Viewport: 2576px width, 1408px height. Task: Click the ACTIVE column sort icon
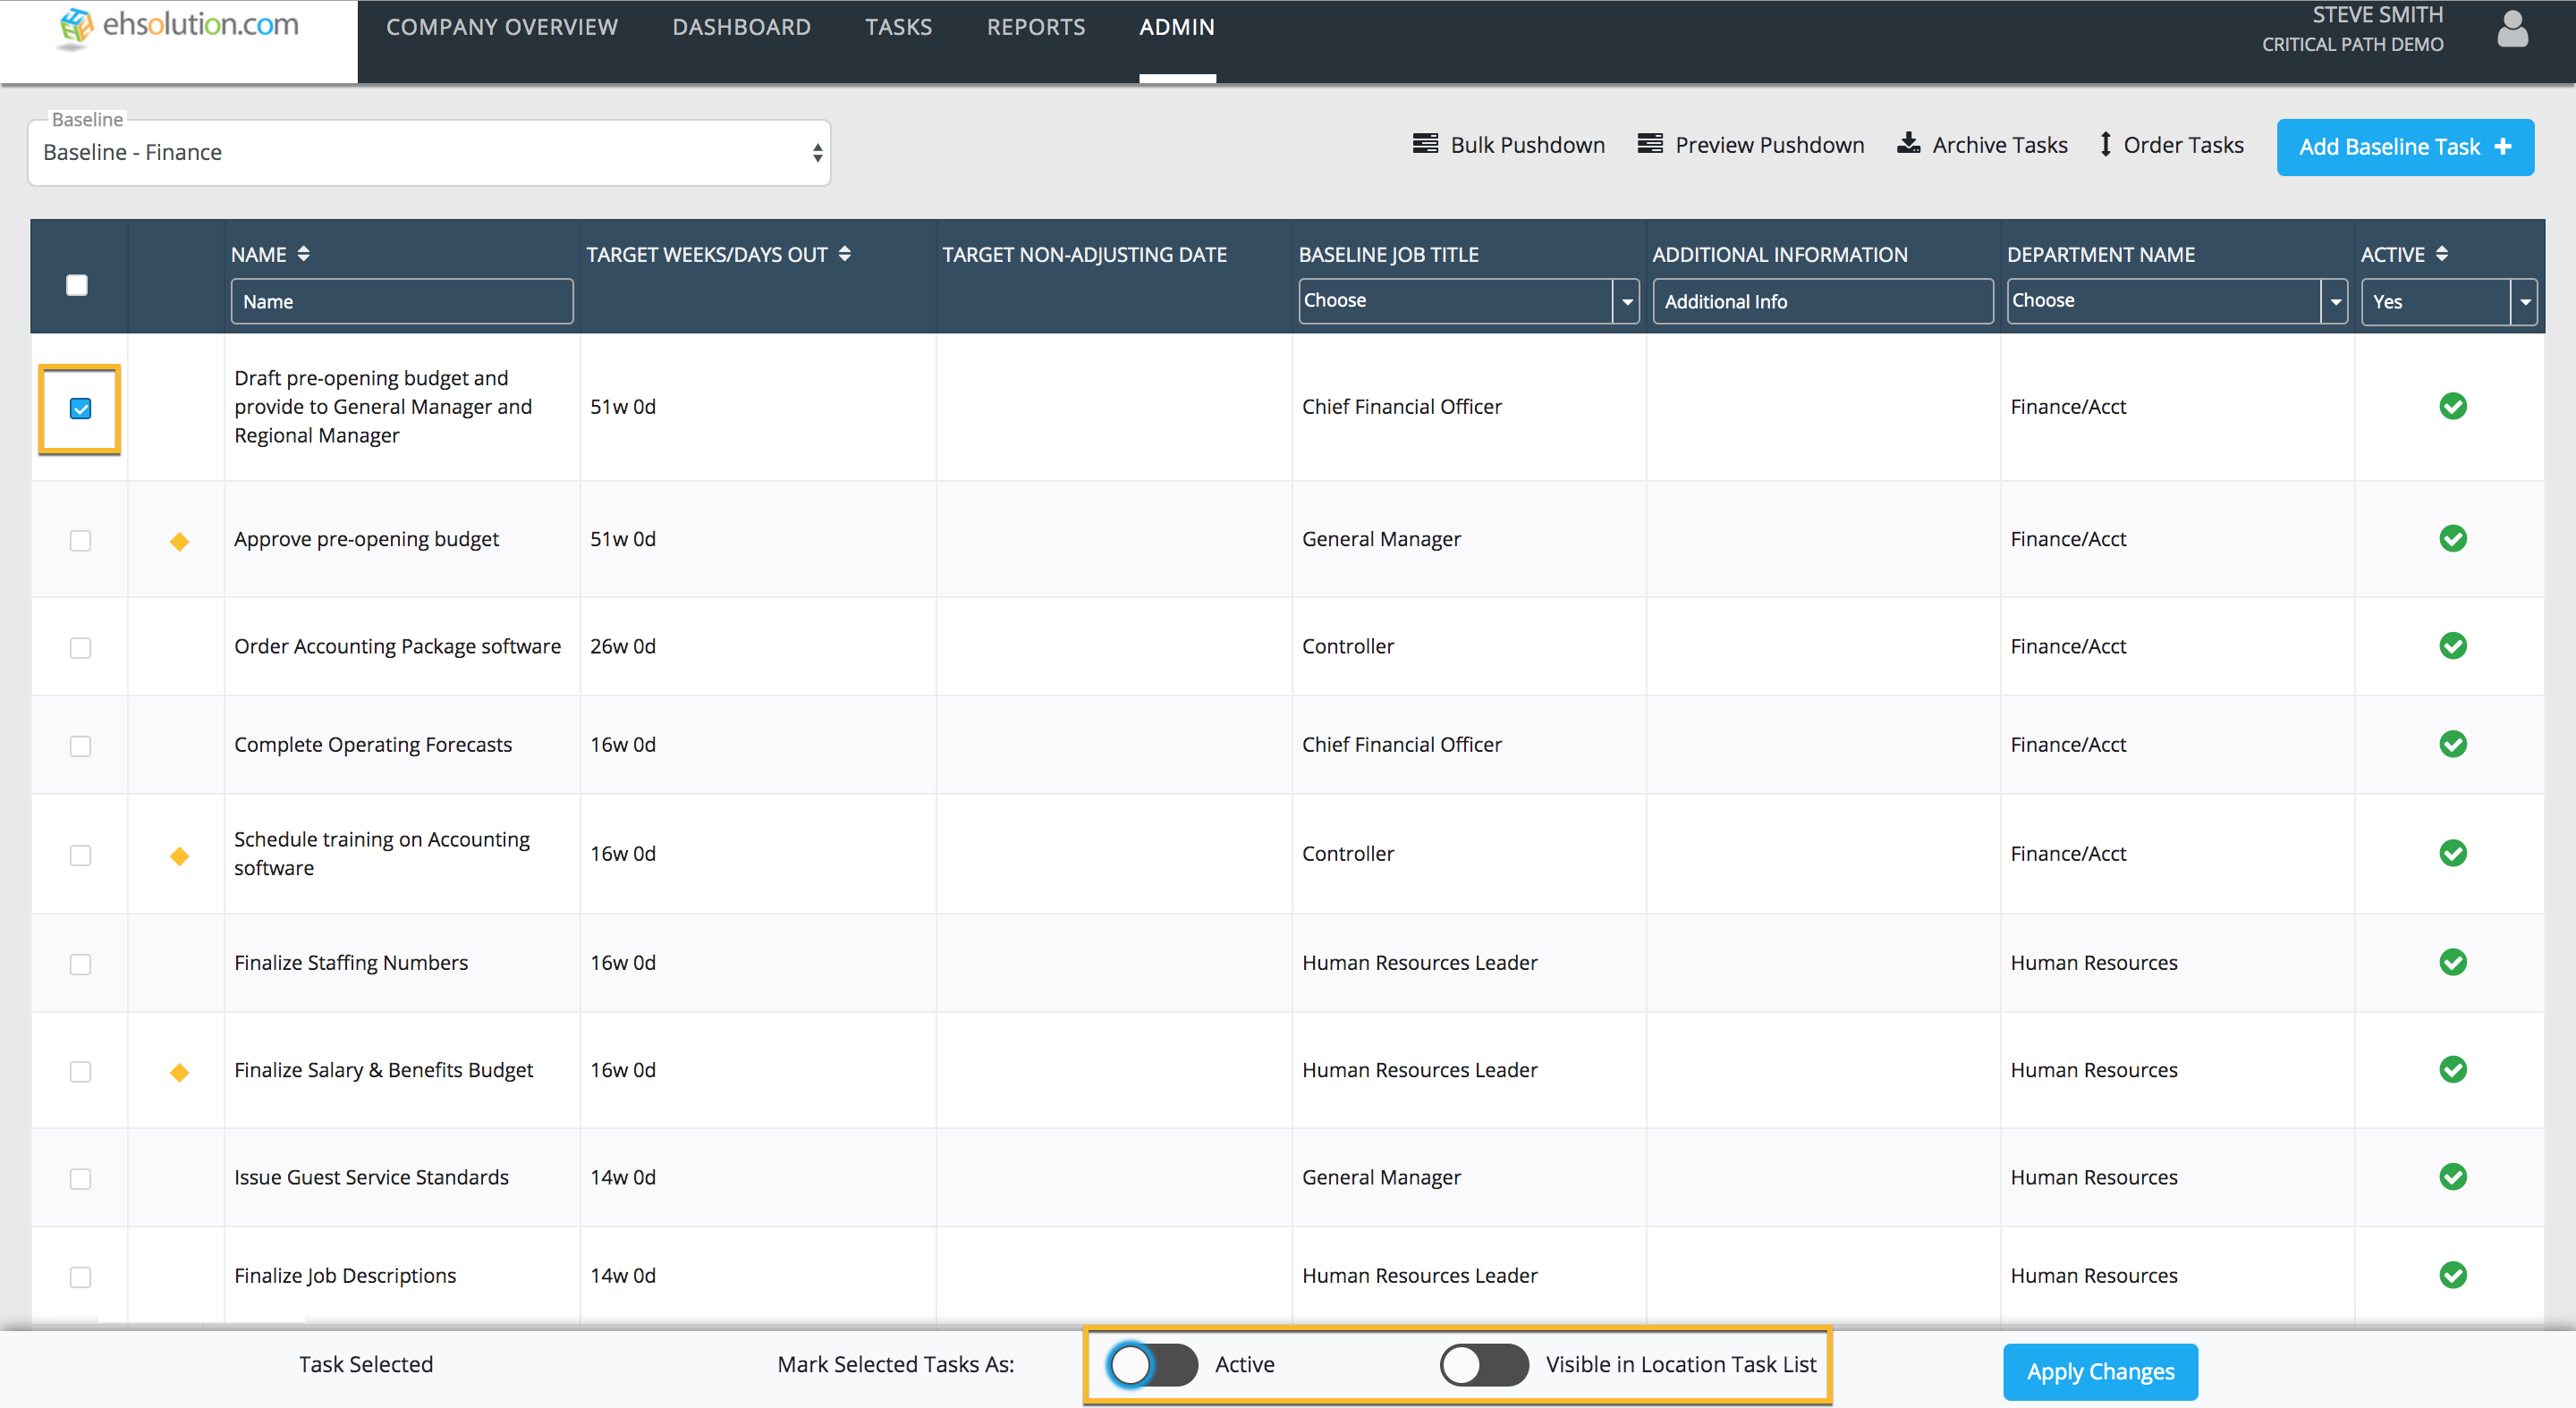tap(2442, 254)
